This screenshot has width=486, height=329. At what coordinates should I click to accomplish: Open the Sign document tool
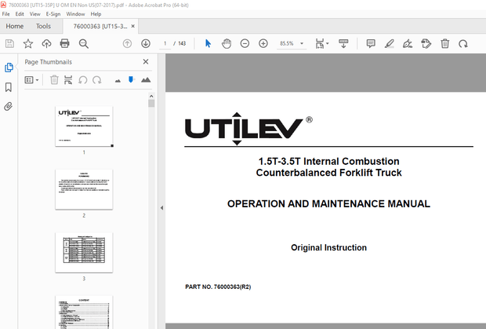(408, 44)
